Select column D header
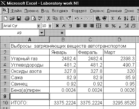 click(120, 39)
